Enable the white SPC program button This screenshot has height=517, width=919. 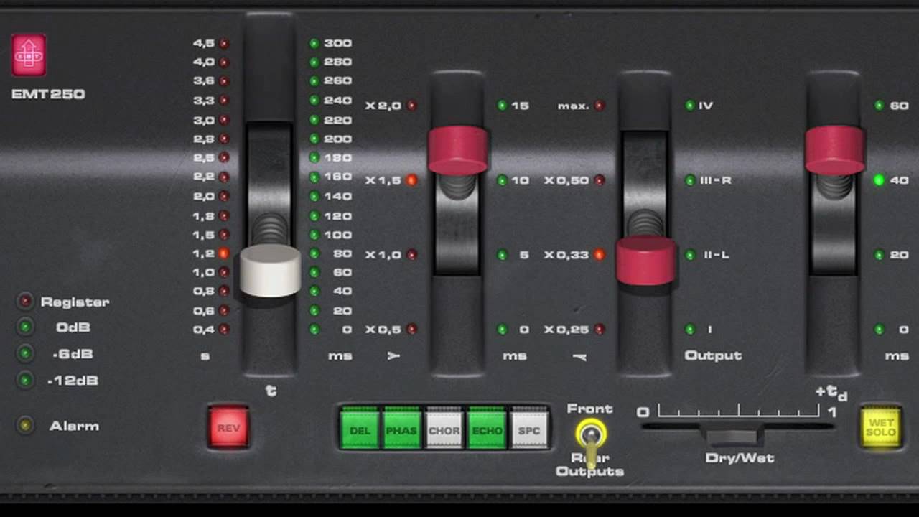click(x=529, y=429)
